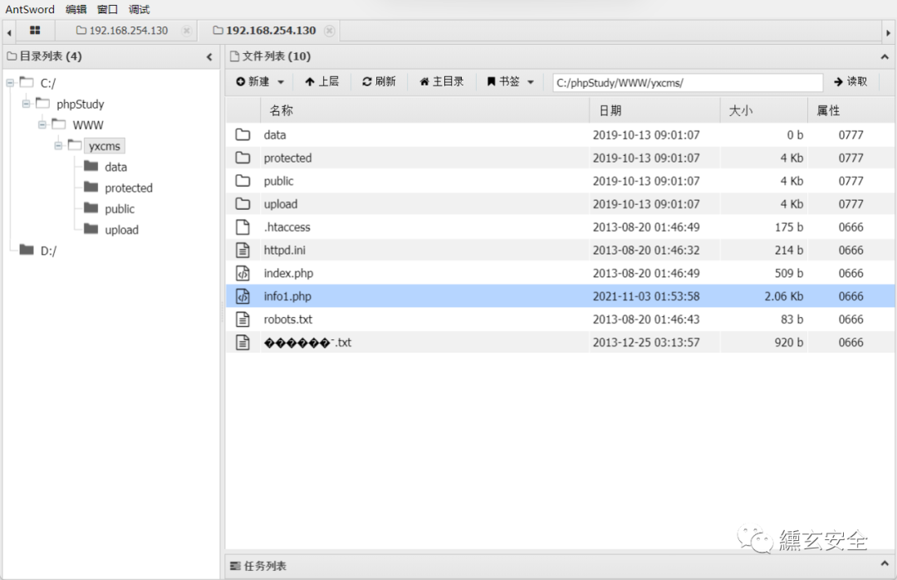897x580 pixels.
Task: Select public in the file list
Action: tap(278, 181)
